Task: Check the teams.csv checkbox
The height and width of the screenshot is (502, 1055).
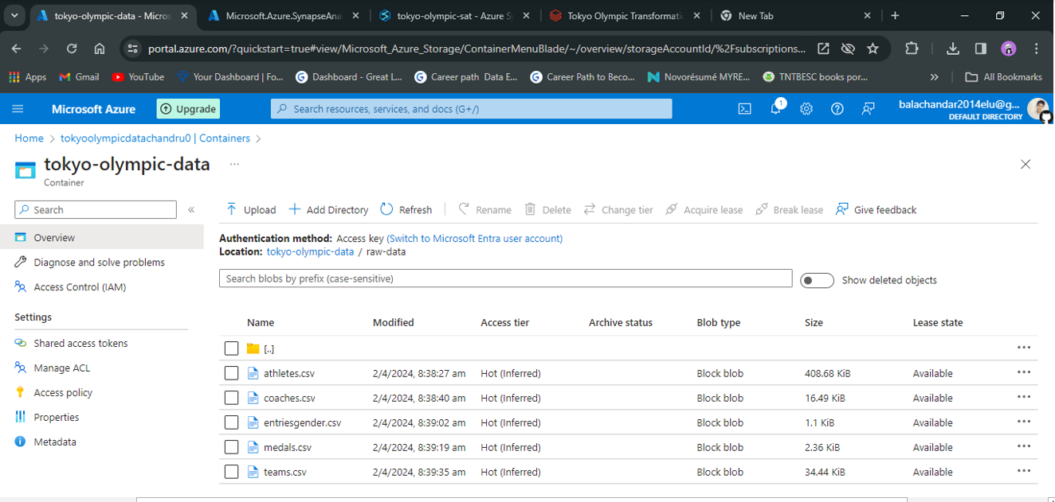Action: [231, 472]
